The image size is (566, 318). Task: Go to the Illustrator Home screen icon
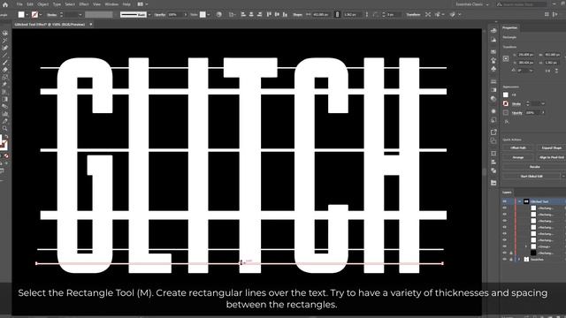(5, 4)
